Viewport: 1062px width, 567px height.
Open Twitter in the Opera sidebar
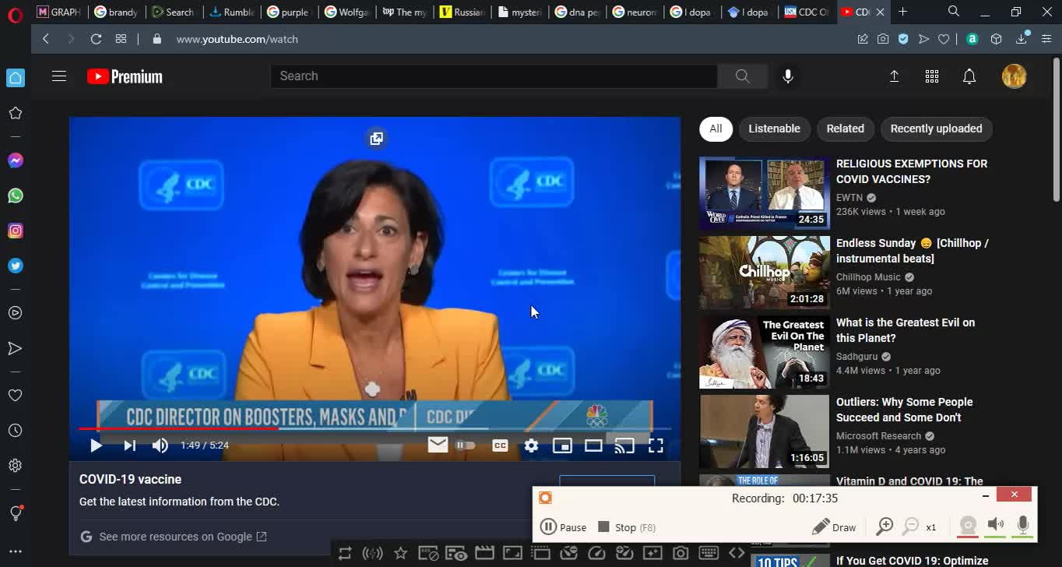click(15, 266)
